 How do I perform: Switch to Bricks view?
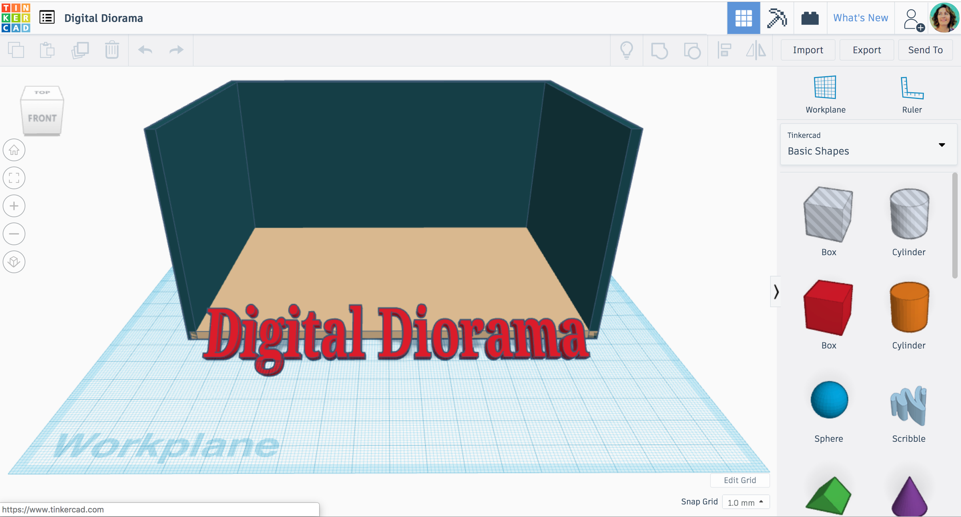(x=810, y=18)
